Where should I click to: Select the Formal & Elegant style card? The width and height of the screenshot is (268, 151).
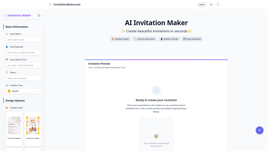(14, 129)
